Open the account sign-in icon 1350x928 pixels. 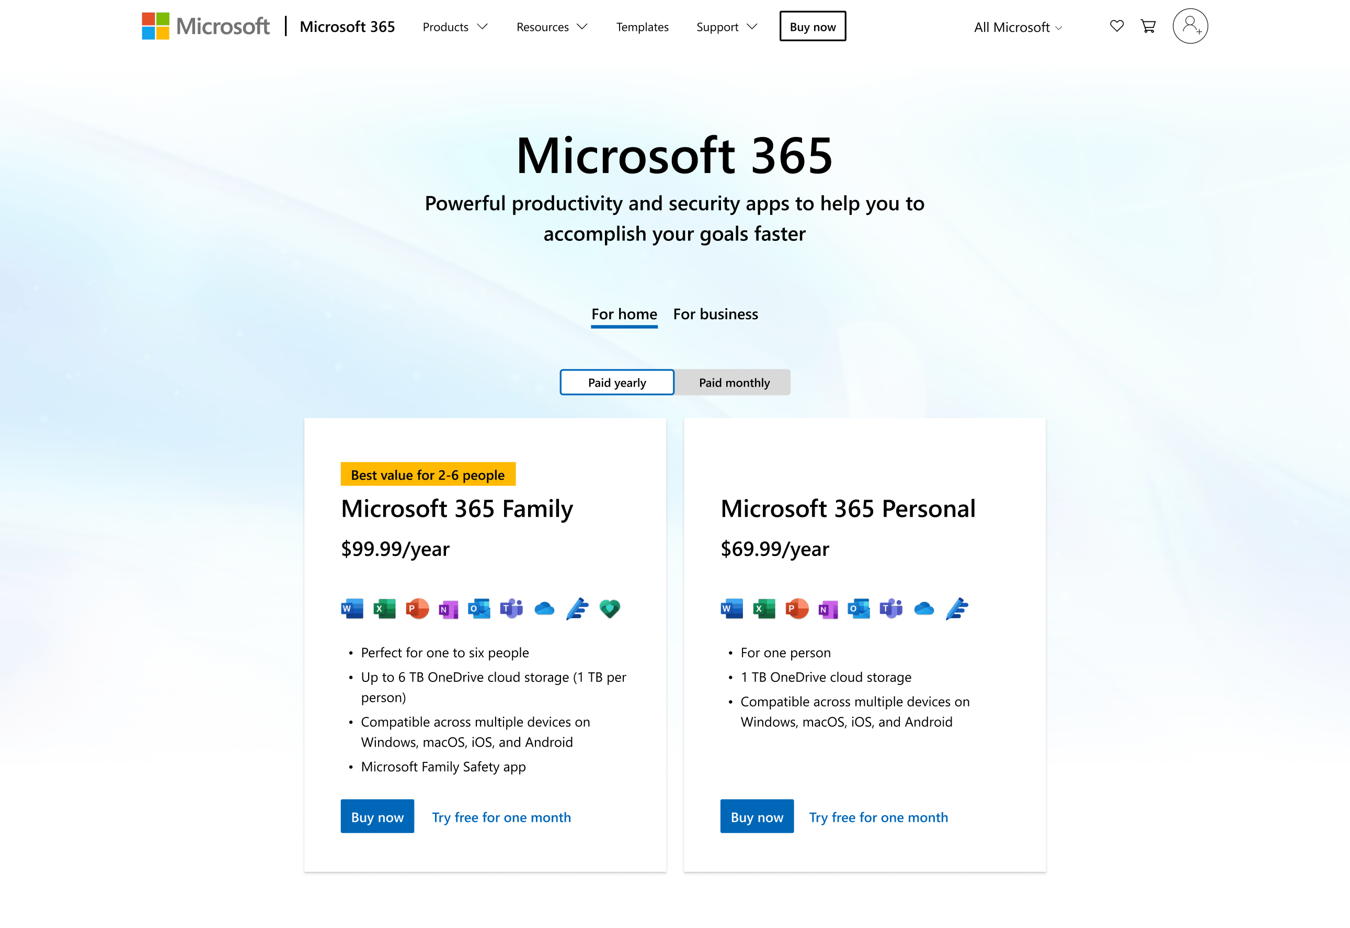pyautogui.click(x=1190, y=26)
